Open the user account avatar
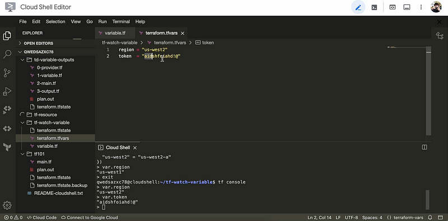This screenshot has width=448, height=221. (436, 7)
